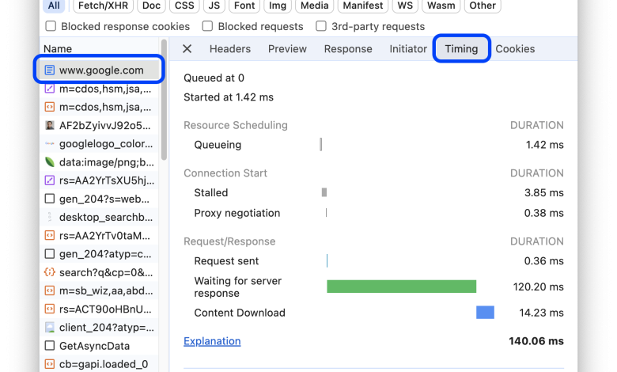617x372 pixels.
Task: Click the script icon beside rs=ACT90oHBnU
Action: (50, 309)
